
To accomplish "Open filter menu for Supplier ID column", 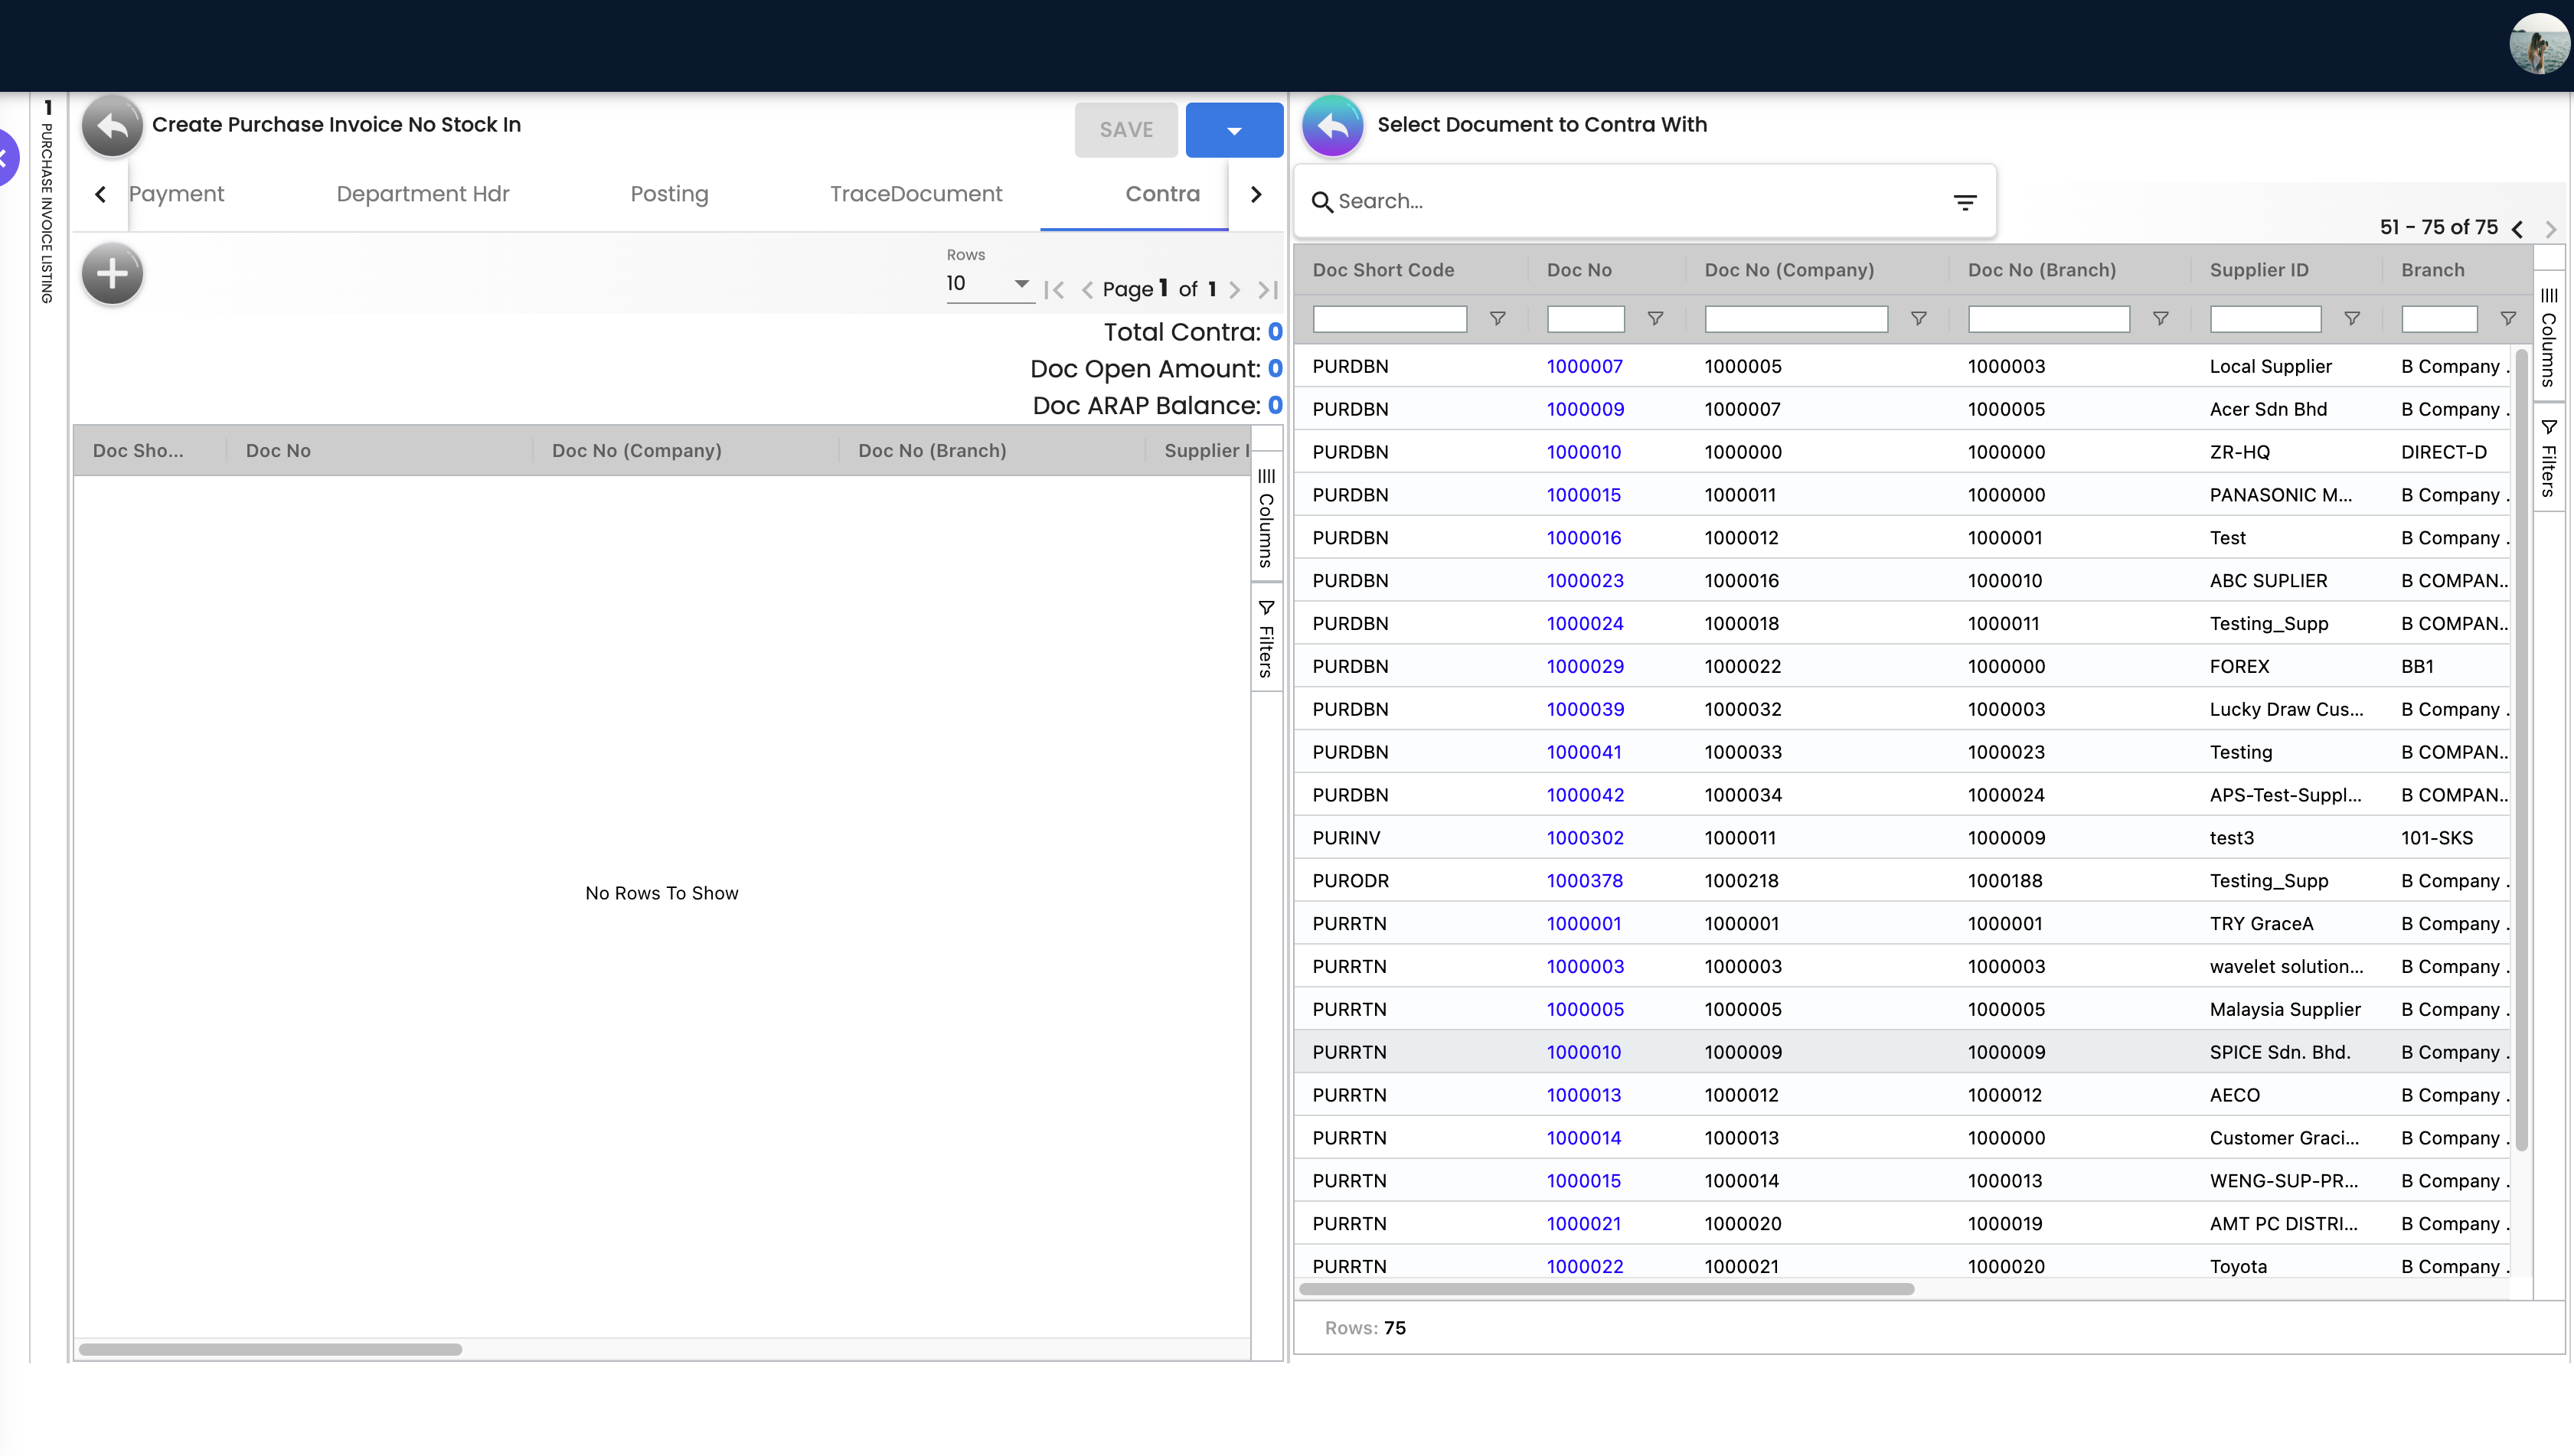I will click(2352, 318).
